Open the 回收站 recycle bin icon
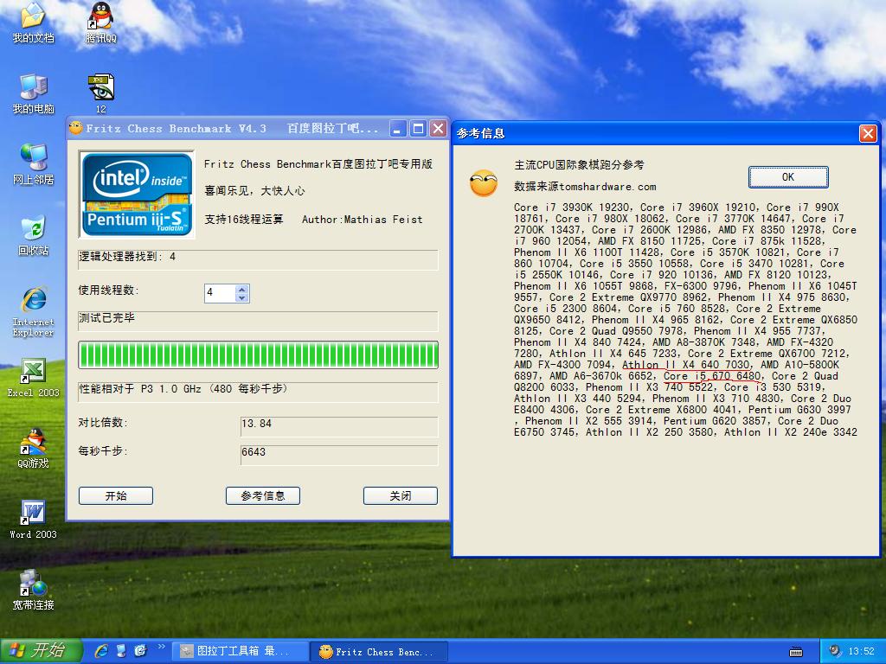This screenshot has width=886, height=664. [x=34, y=235]
